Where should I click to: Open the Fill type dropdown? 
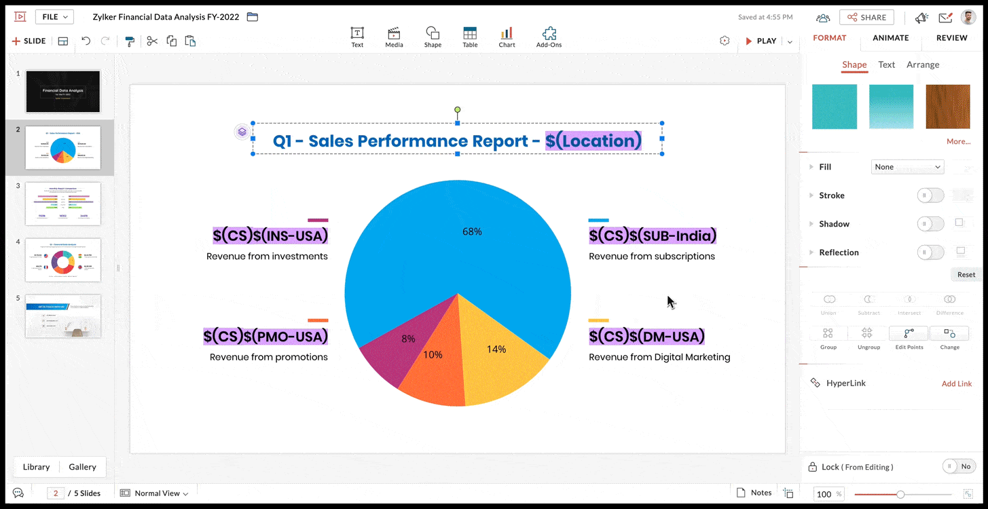point(907,167)
